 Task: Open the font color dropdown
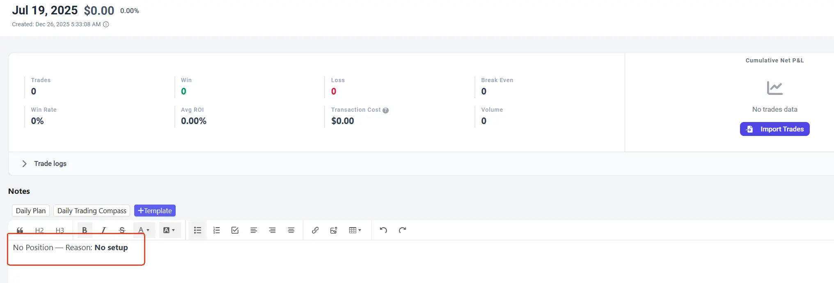point(144,230)
